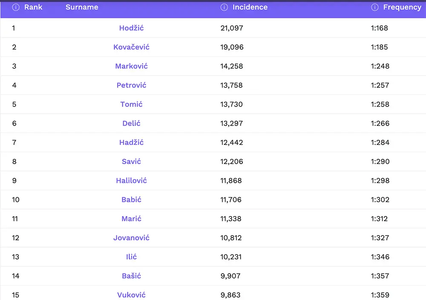The image size is (426, 300).
Task: Click the Delić surname link
Action: click(131, 124)
